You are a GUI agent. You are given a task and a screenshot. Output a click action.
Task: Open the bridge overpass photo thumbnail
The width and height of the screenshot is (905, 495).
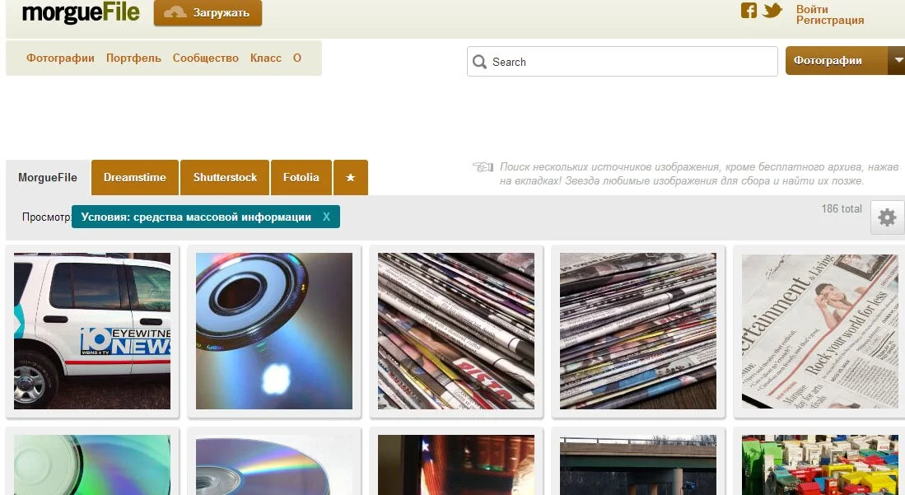637,465
